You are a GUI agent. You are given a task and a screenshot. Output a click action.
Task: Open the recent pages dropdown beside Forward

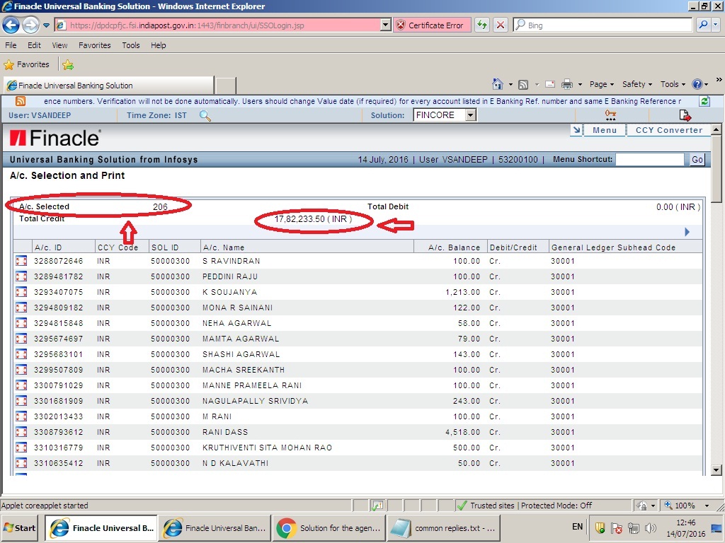click(x=46, y=25)
